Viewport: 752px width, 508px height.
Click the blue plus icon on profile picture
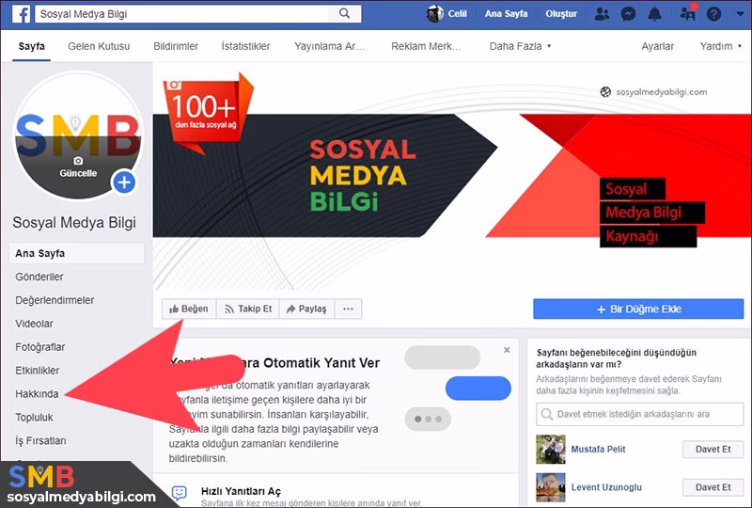(124, 183)
